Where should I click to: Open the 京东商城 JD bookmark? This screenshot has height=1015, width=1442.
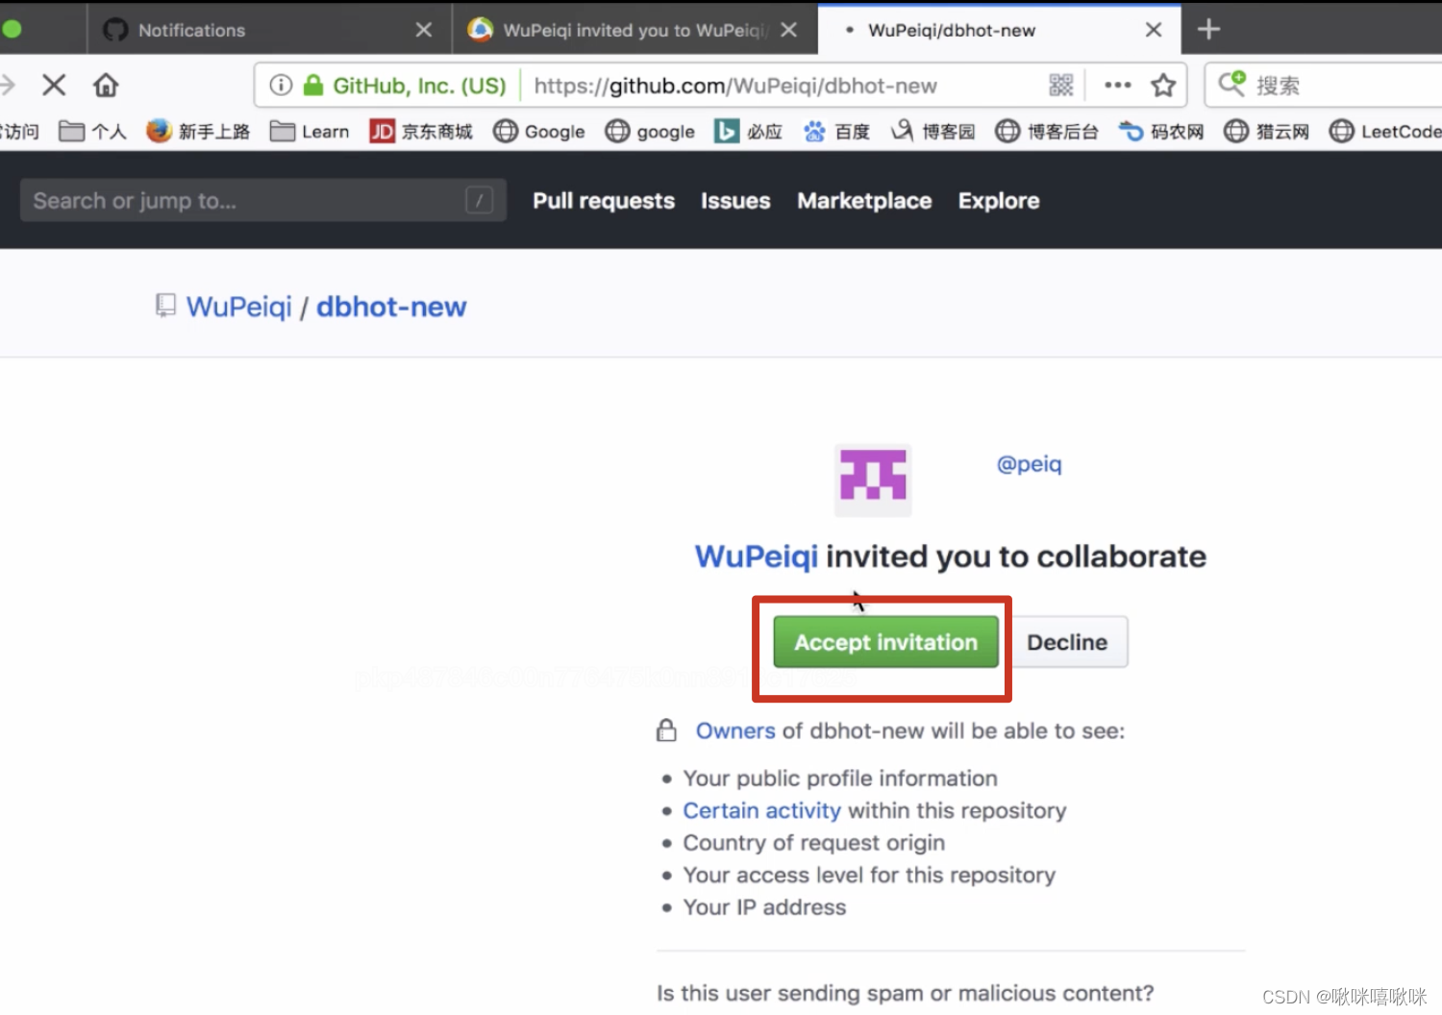[421, 132]
